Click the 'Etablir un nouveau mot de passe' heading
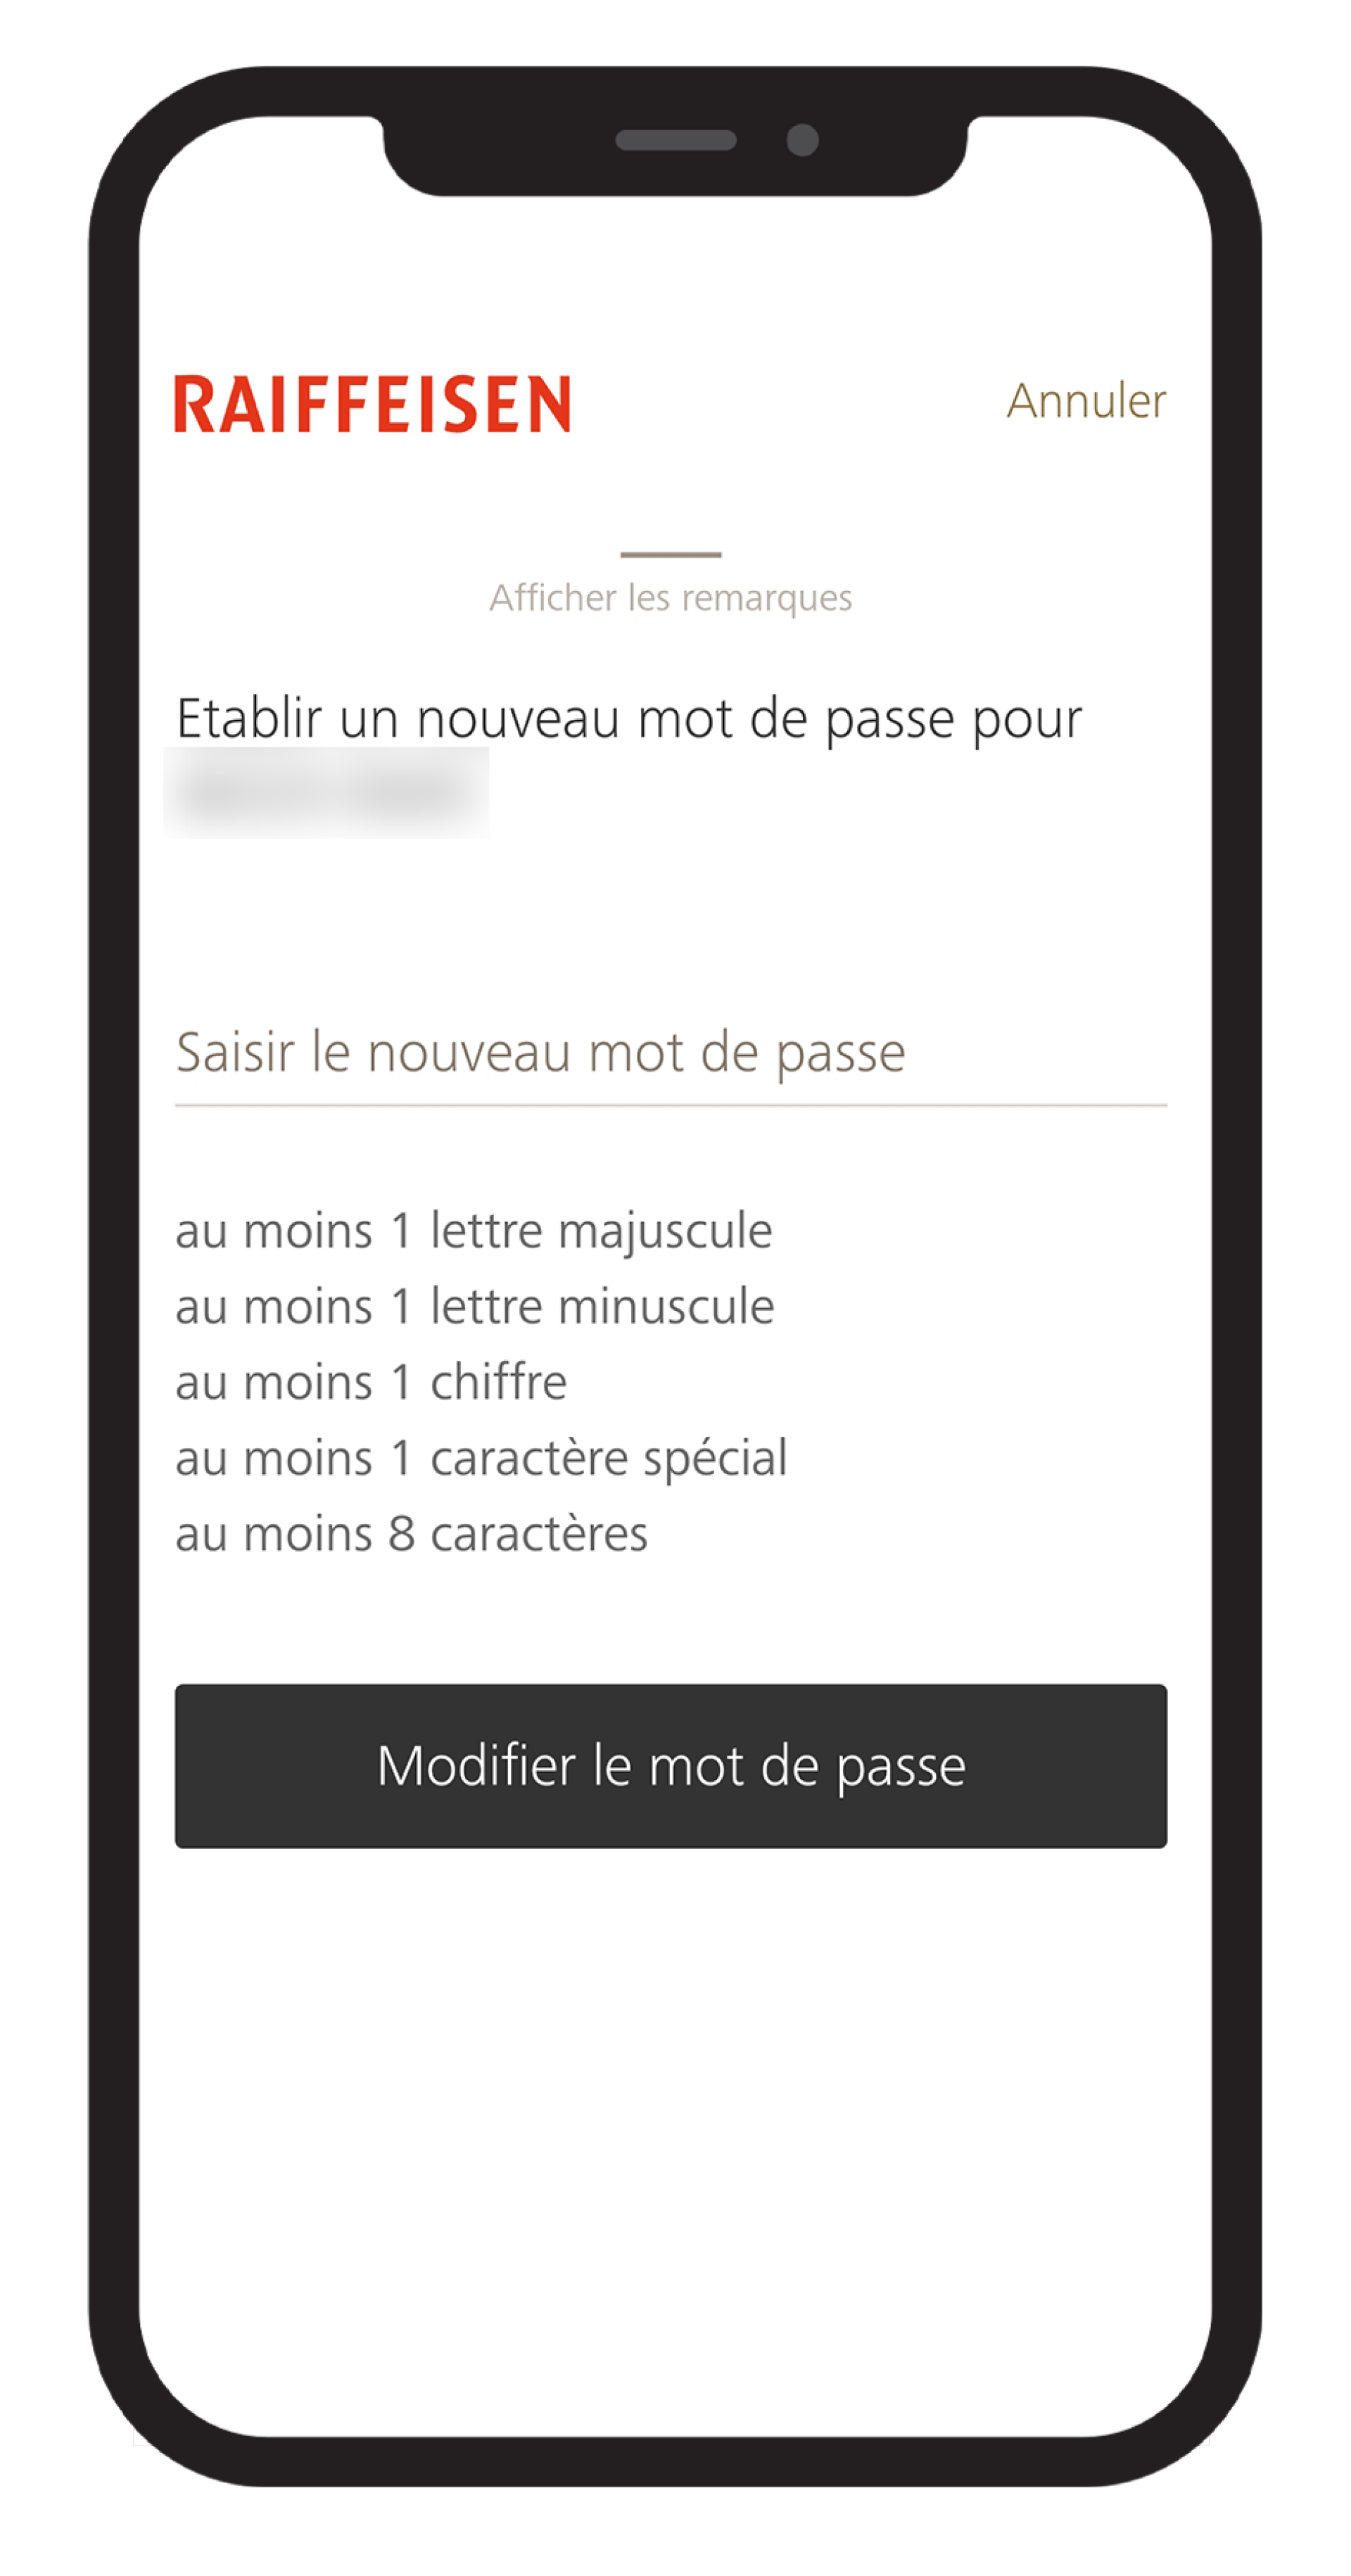 [x=628, y=718]
